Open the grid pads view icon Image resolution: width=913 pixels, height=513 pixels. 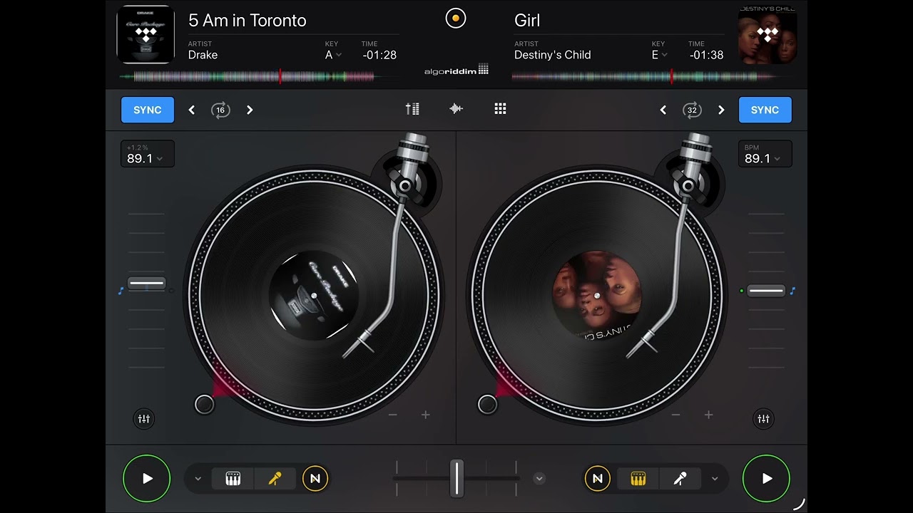(500, 109)
